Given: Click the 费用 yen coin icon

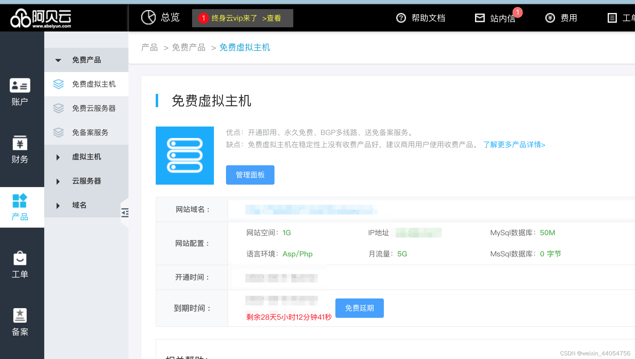Looking at the screenshot, I should pyautogui.click(x=550, y=18).
